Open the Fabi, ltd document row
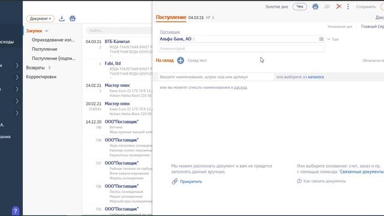The width and height of the screenshot is (384, 216). 118,69
